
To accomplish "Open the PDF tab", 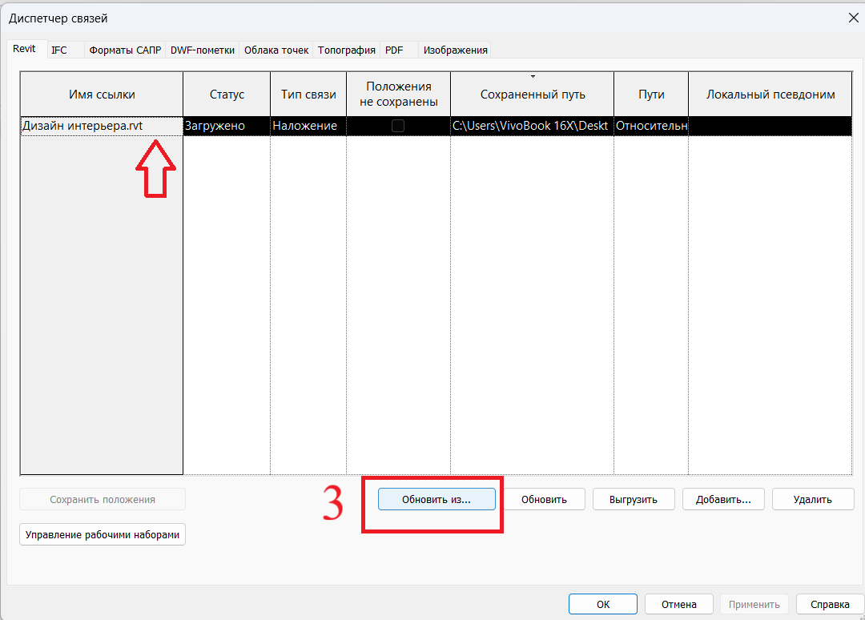I will tap(399, 50).
